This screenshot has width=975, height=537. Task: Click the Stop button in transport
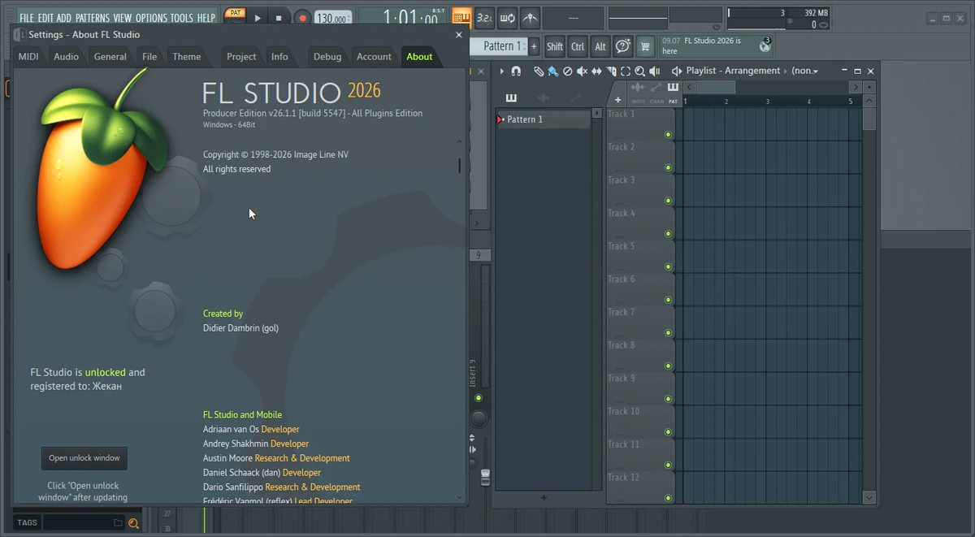tap(279, 17)
